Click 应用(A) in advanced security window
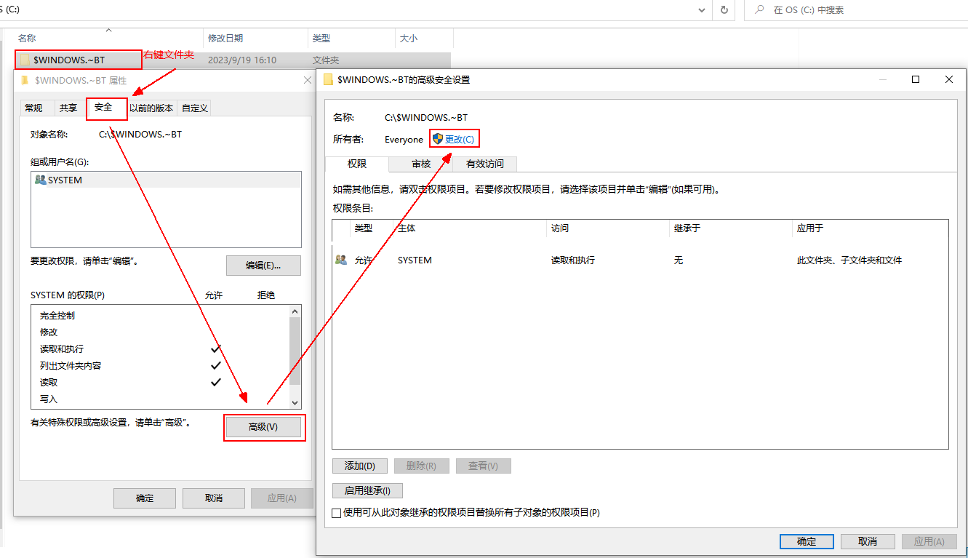This screenshot has height=558, width=968. [929, 541]
